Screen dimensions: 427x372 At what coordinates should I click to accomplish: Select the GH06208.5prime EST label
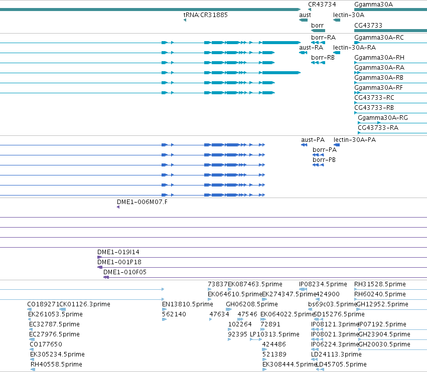252,304
